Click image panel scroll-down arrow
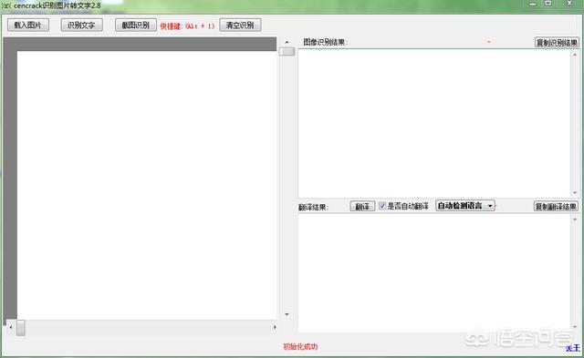Image resolution: width=584 pixels, height=358 pixels. pos(287,314)
